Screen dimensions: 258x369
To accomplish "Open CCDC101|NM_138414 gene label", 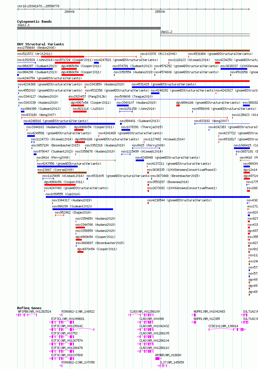I will tap(223, 326).
